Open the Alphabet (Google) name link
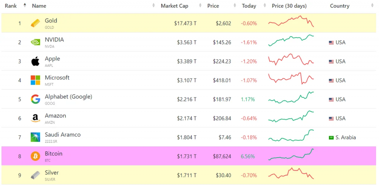379x186 pixels. pyautogui.click(x=68, y=97)
